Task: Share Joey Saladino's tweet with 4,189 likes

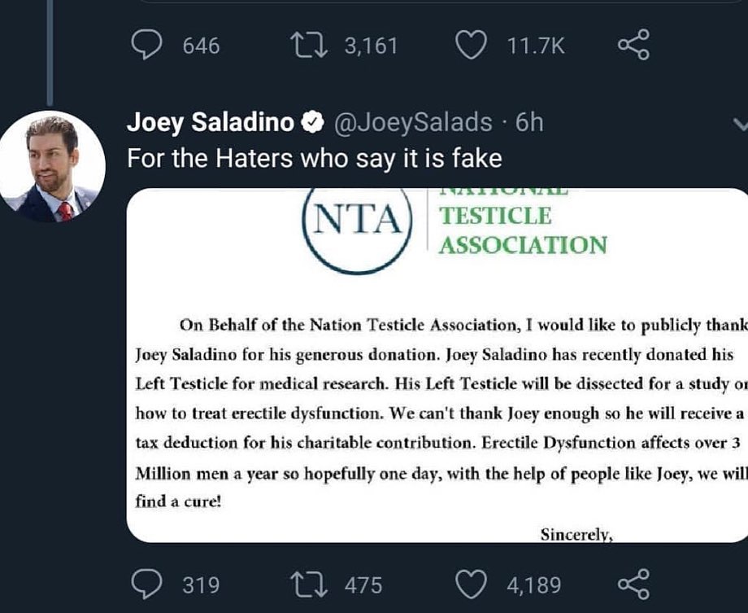Action: (633, 584)
